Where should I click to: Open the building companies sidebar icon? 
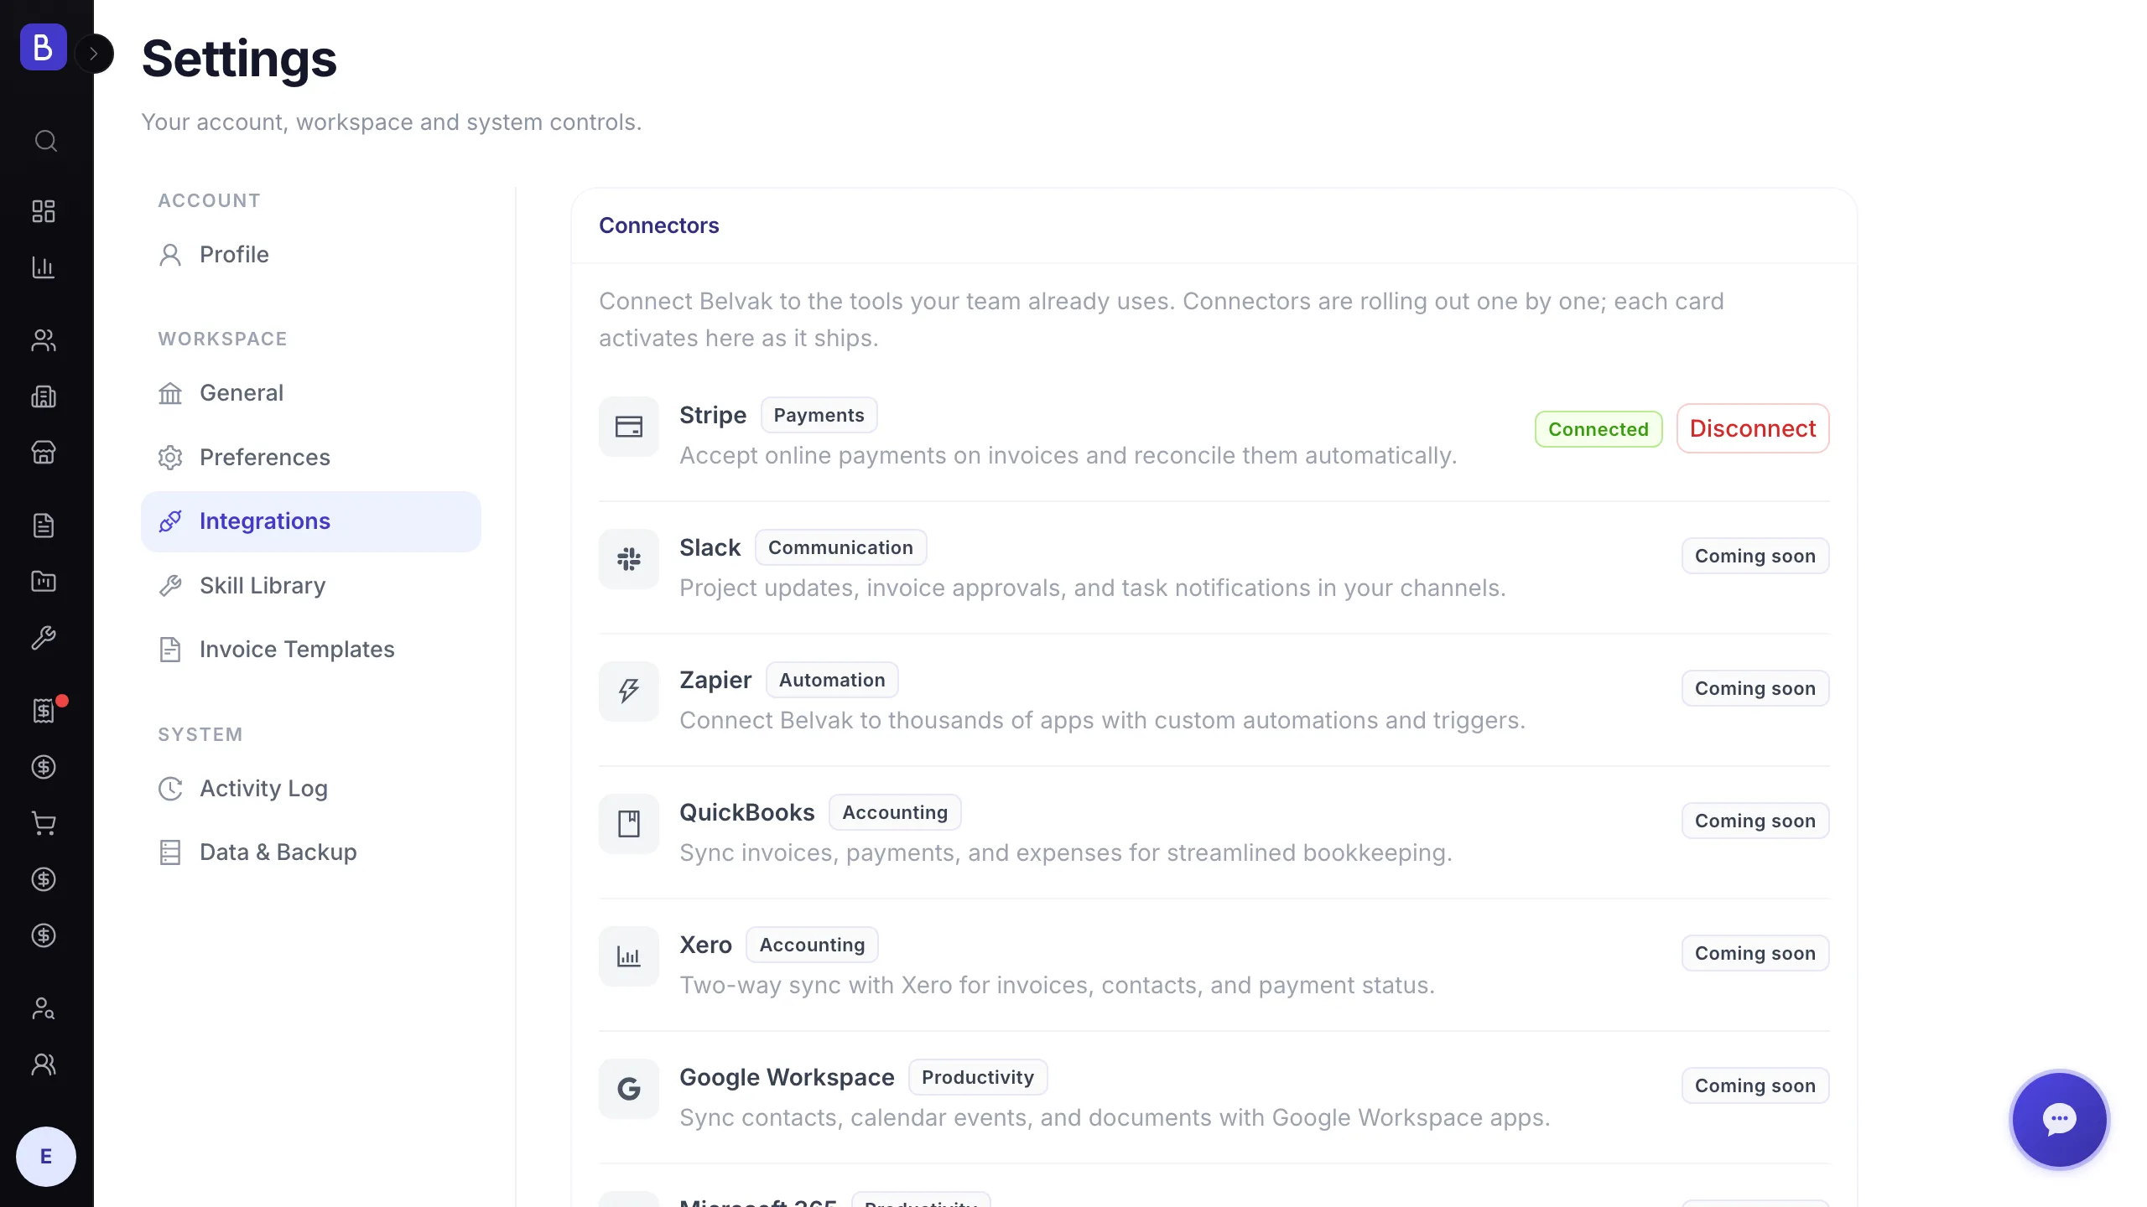click(x=44, y=396)
